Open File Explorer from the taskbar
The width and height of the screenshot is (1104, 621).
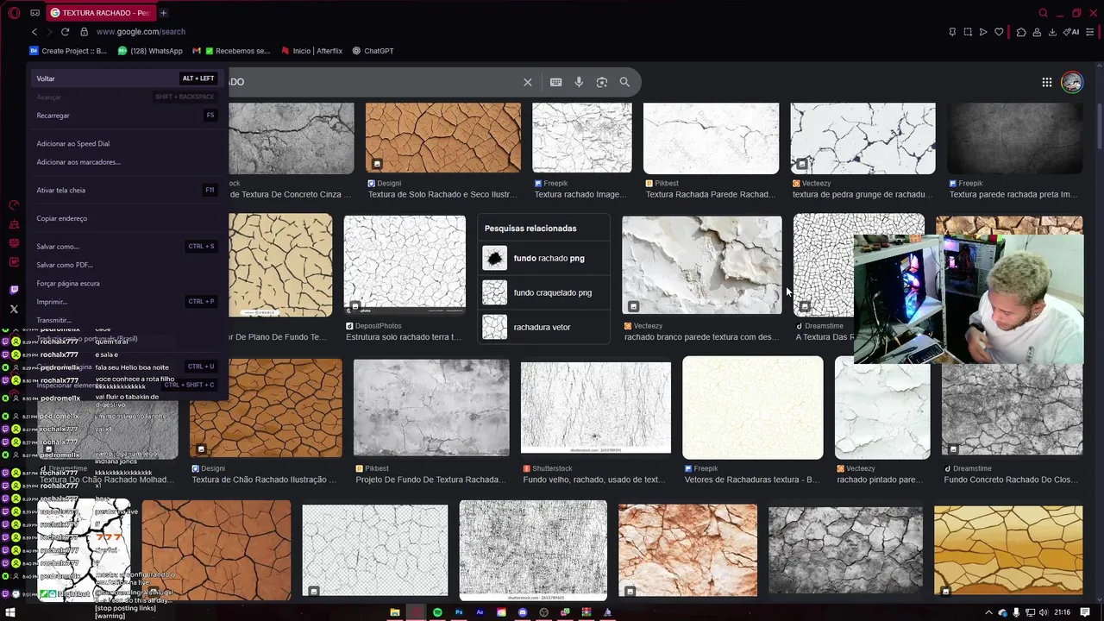coord(395,612)
